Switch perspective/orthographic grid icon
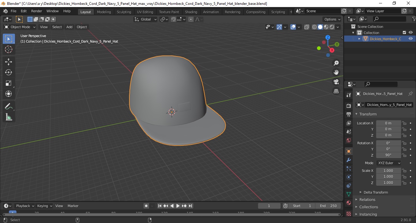 [x=336, y=91]
